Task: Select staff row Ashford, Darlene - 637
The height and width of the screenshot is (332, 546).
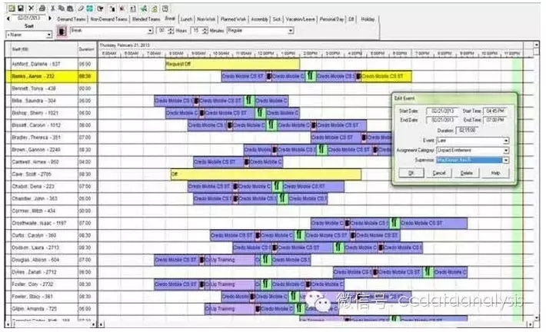Action: pyautogui.click(x=52, y=64)
